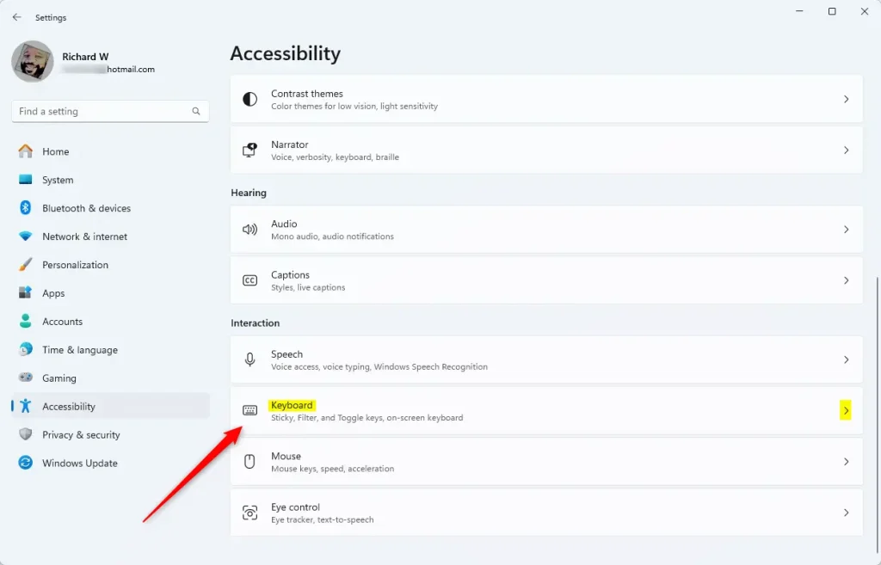Open Windows Update from sidebar

click(x=110, y=464)
